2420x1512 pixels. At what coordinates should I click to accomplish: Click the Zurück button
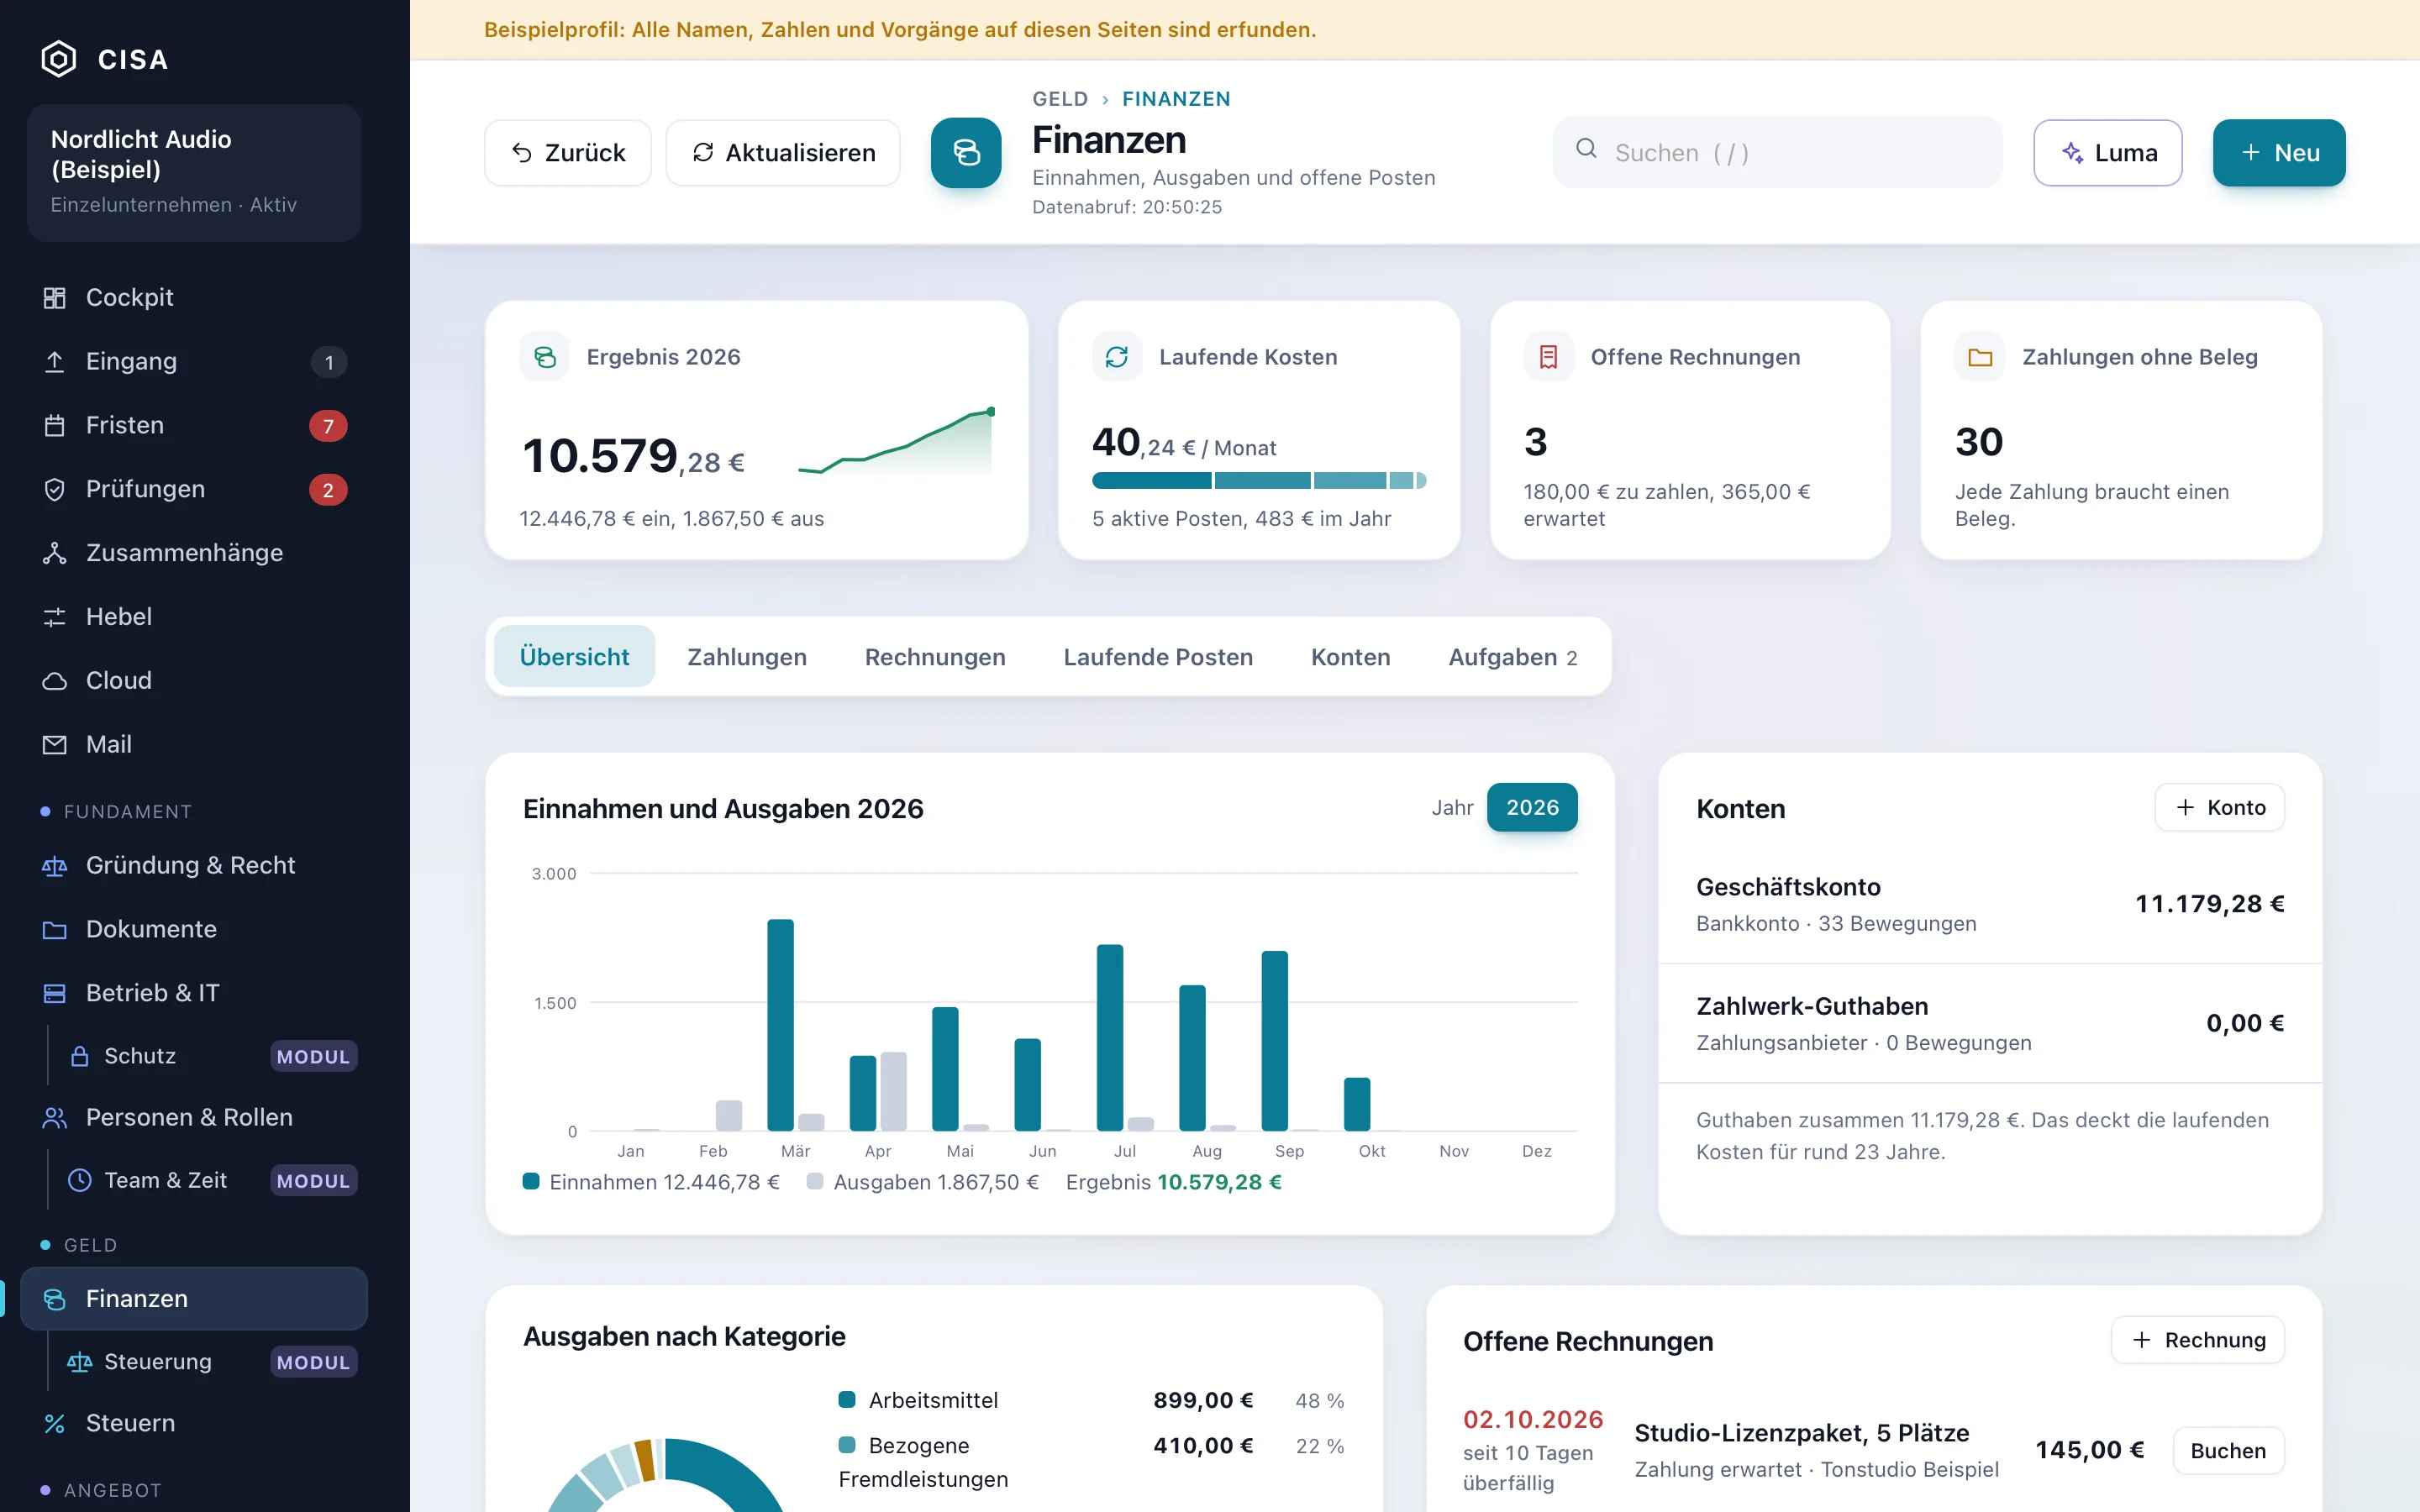click(x=568, y=153)
